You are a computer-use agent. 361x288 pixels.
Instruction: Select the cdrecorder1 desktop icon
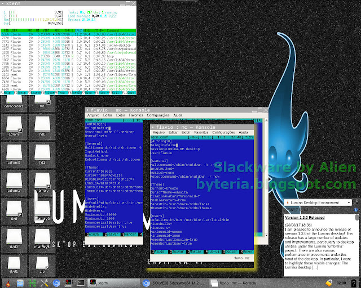14,102
